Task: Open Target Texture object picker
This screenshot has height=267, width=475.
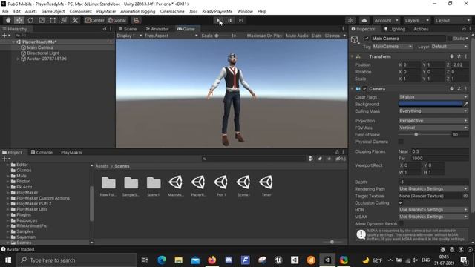Action: pos(465,196)
